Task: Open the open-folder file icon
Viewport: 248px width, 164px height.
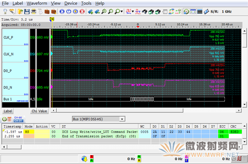Action: click(20, 12)
